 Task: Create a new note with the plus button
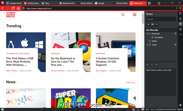point(148,24)
